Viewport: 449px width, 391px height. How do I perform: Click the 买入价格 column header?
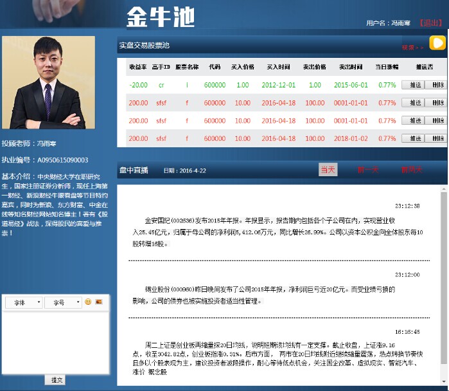(x=243, y=67)
